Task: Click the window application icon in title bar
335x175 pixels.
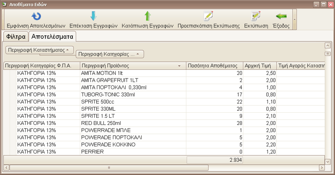Action: tap(4, 4)
